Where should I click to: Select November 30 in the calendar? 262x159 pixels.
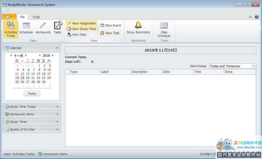pyautogui.click(x=44, y=82)
